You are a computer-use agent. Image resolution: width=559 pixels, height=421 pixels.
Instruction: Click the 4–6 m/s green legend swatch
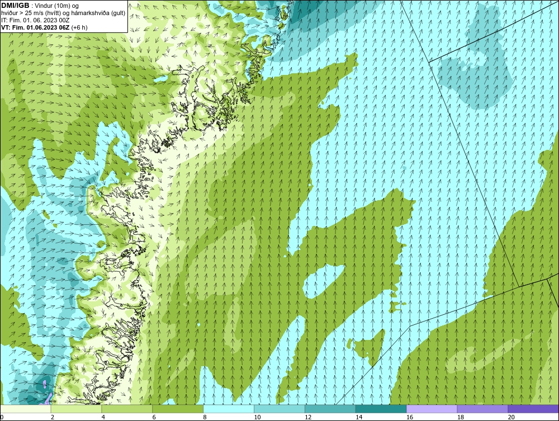coord(127,409)
